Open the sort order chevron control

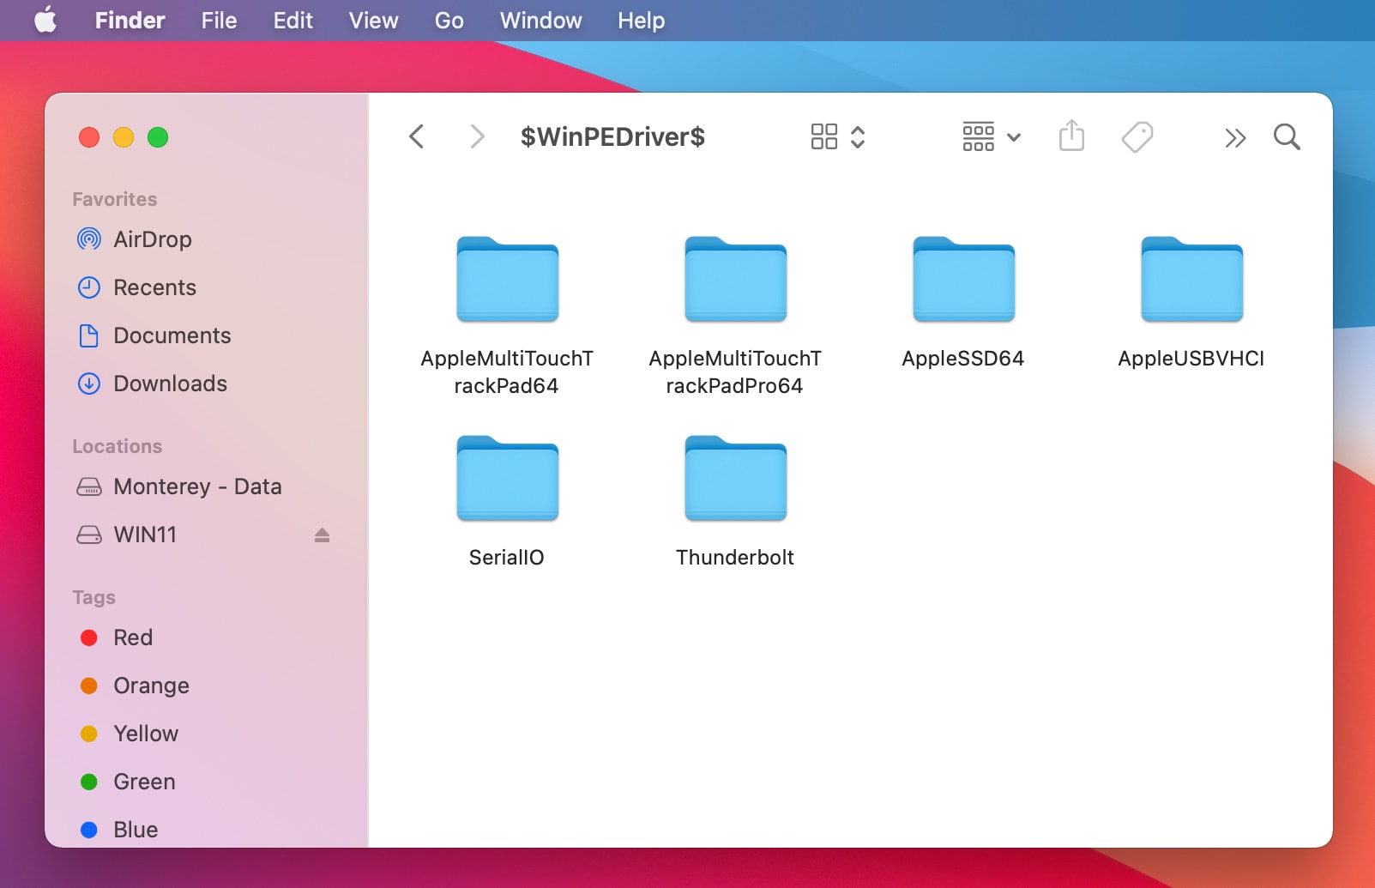point(859,136)
